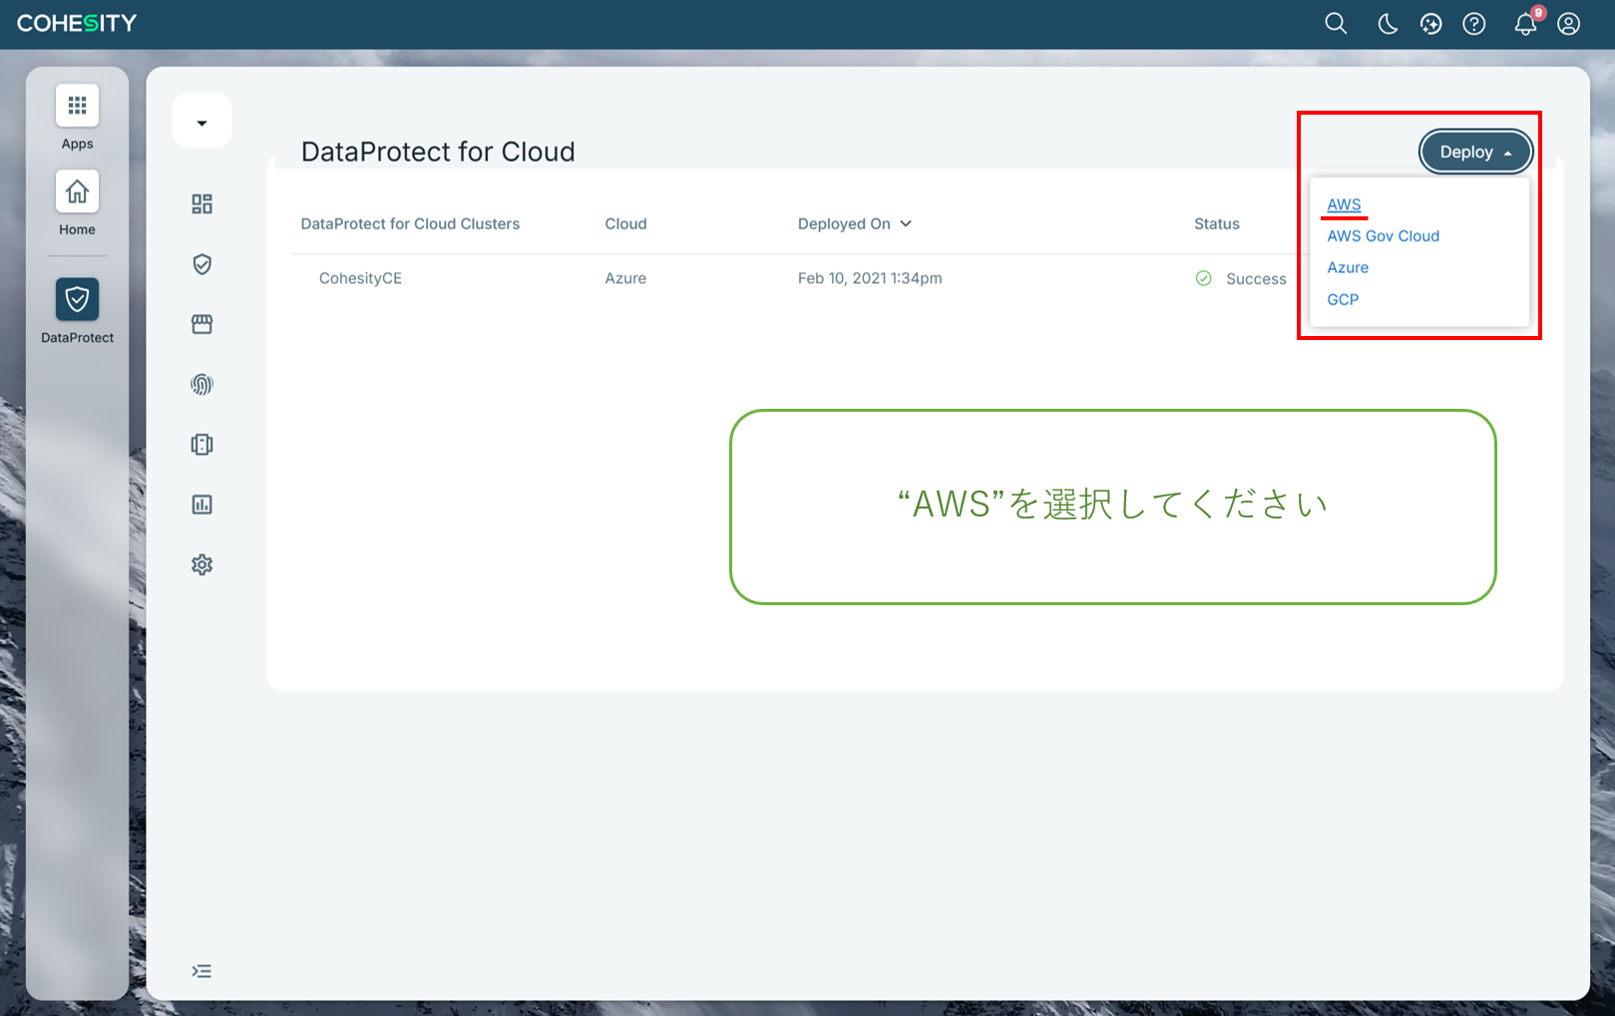Click the Cloud column header
The image size is (1615, 1016).
[x=625, y=224]
